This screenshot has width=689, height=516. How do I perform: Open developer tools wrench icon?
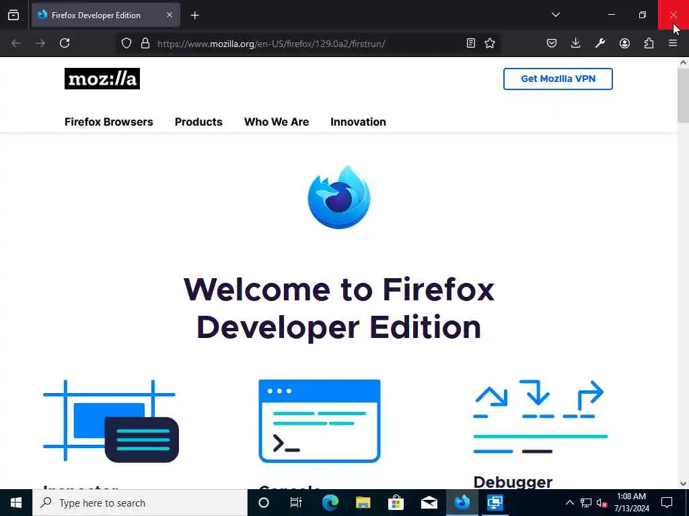tap(600, 43)
